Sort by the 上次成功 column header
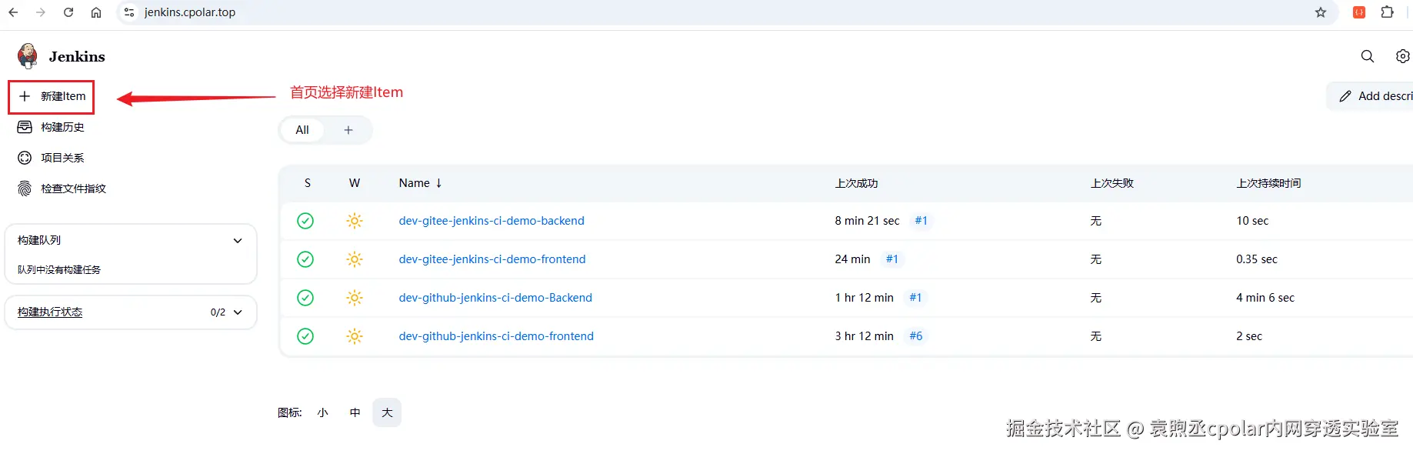Screen dimensions: 1413x454 (856, 183)
